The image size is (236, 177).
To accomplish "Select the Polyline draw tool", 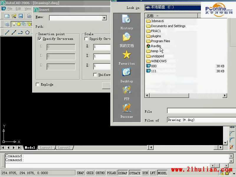I will [21, 32].
